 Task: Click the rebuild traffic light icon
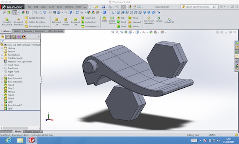click(x=130, y=7)
